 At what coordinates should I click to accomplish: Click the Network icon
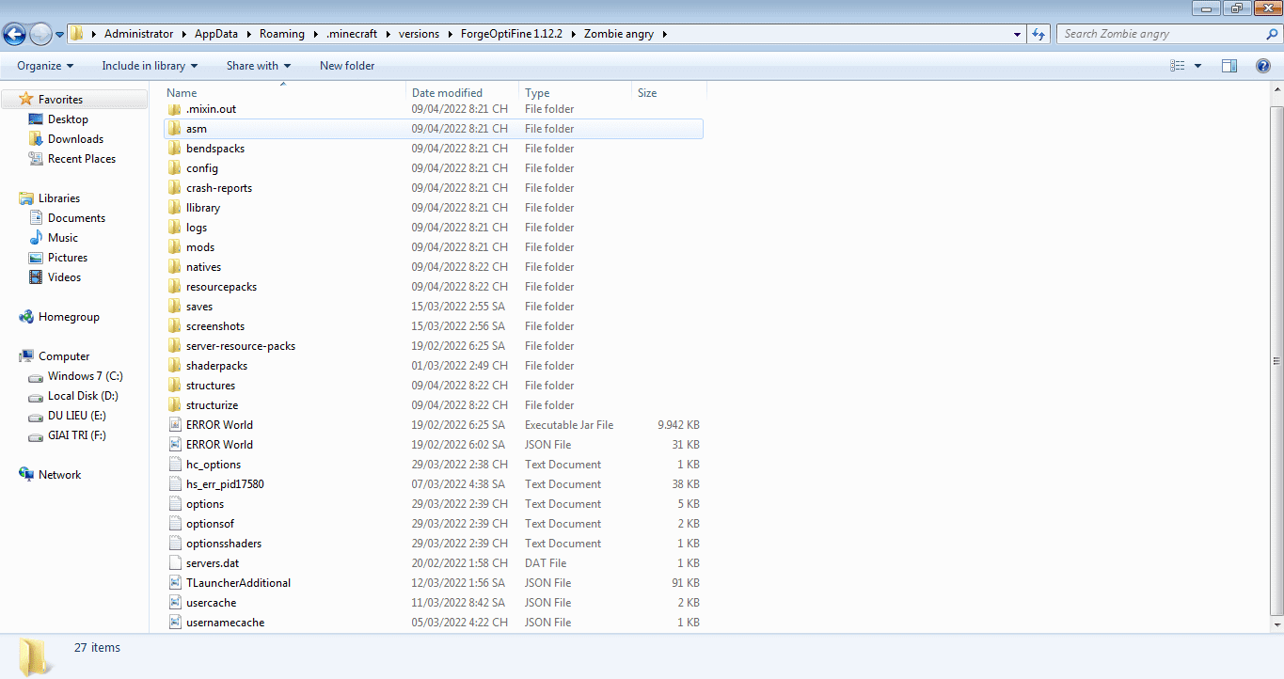[26, 475]
